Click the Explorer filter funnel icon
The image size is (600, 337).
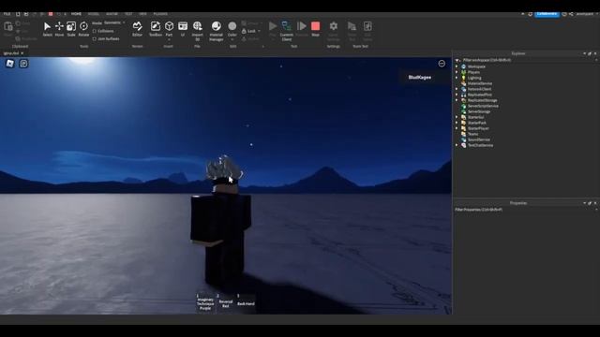click(x=457, y=60)
